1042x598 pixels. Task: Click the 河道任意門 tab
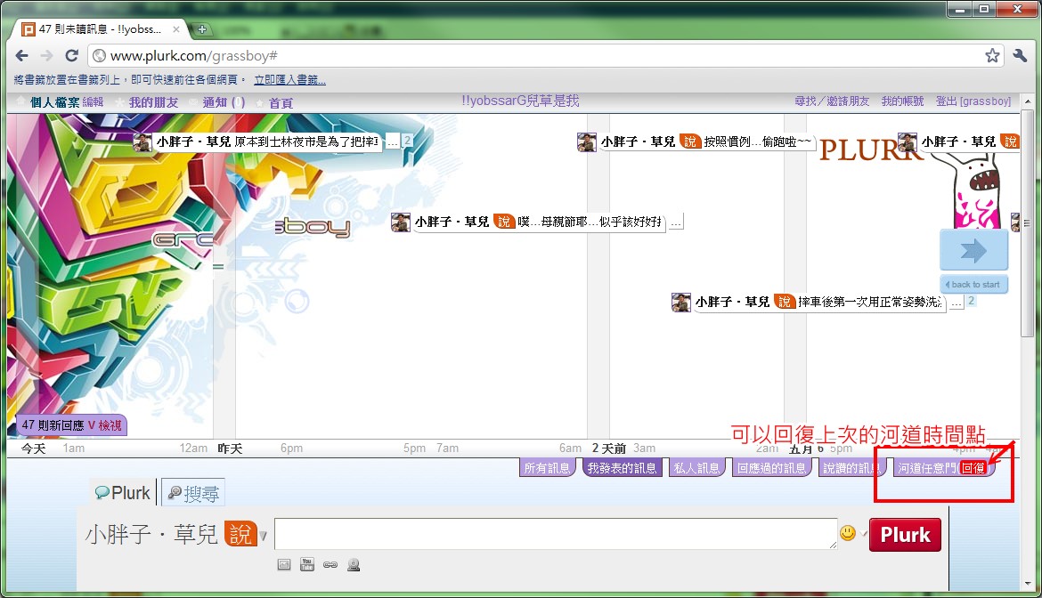927,468
